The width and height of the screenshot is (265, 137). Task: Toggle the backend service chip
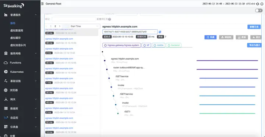pos(174,45)
